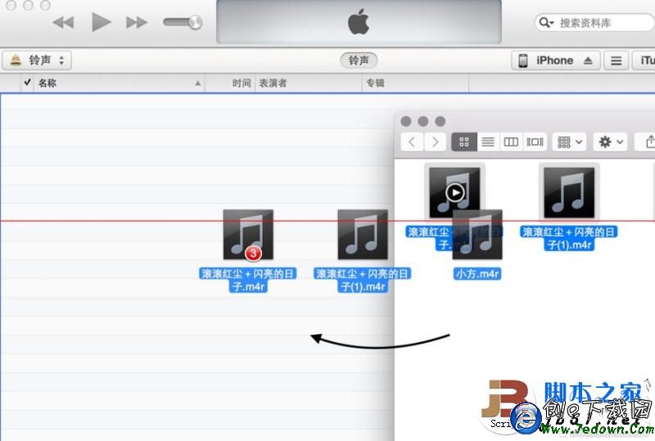The width and height of the screenshot is (655, 441).
Task: Open Finder item arrangement dropdown
Action: [569, 142]
